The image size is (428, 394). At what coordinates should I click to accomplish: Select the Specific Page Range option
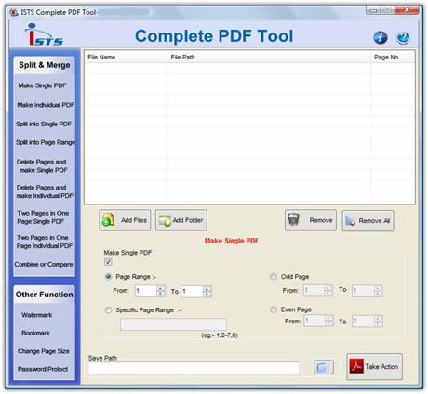pyautogui.click(x=108, y=310)
